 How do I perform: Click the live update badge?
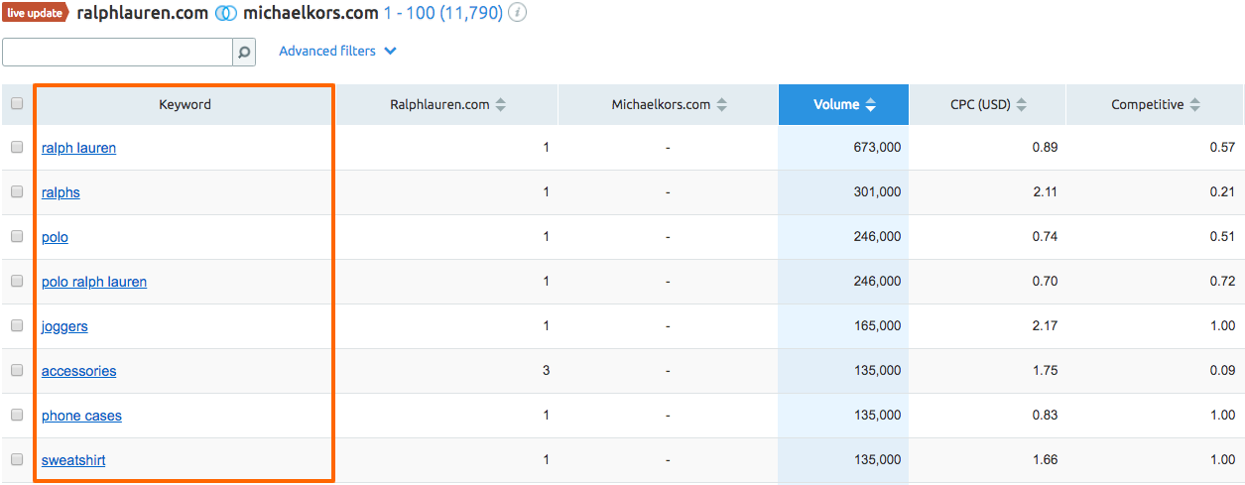36,14
